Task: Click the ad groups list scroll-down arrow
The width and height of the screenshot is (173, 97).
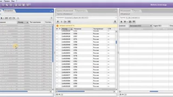Action: pos(116,89)
